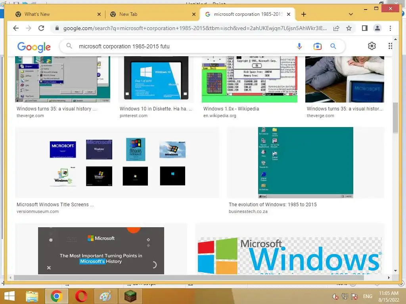Switch to the New Tab tab
This screenshot has width=406, height=304.
153,14
